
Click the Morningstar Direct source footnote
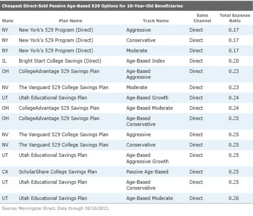57,208
